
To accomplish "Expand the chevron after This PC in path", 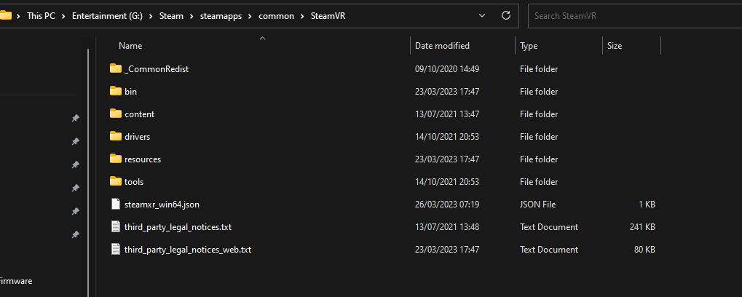I will [x=63, y=16].
